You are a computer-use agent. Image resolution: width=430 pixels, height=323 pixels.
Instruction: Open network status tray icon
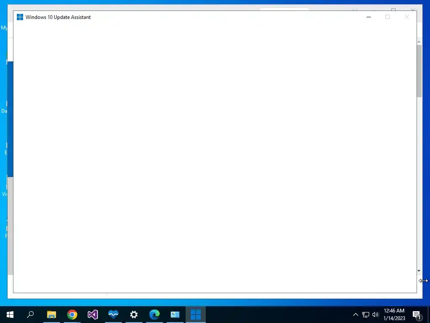pyautogui.click(x=366, y=315)
